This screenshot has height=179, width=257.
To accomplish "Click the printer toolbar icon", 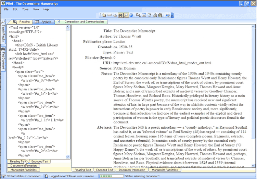I will tap(115, 15).
